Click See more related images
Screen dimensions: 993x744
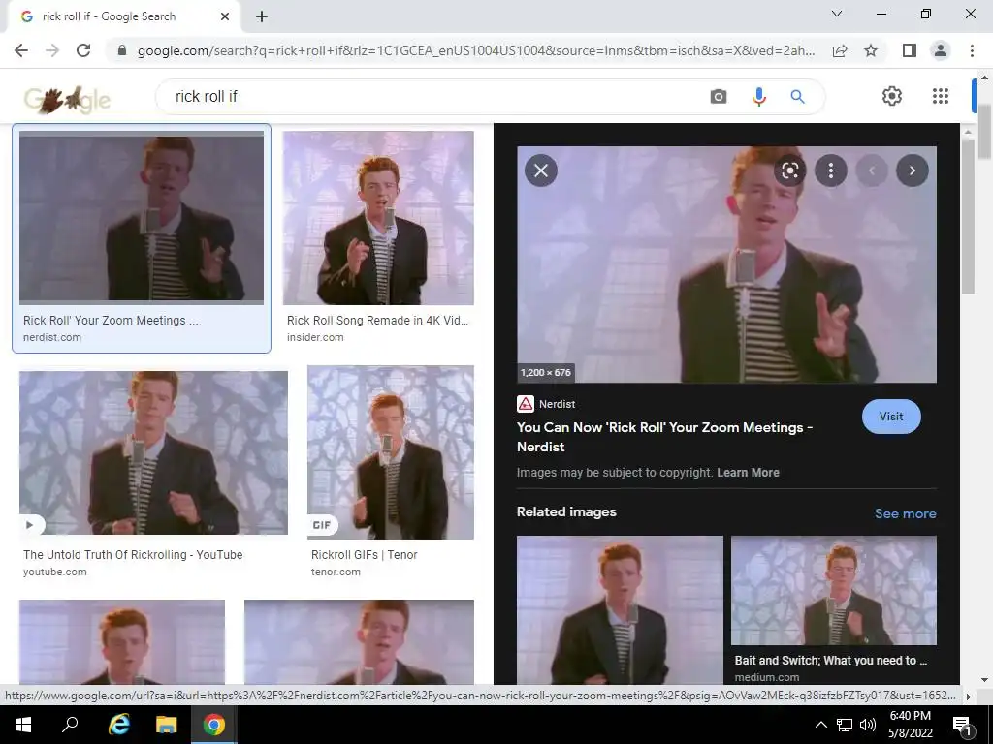tap(905, 513)
